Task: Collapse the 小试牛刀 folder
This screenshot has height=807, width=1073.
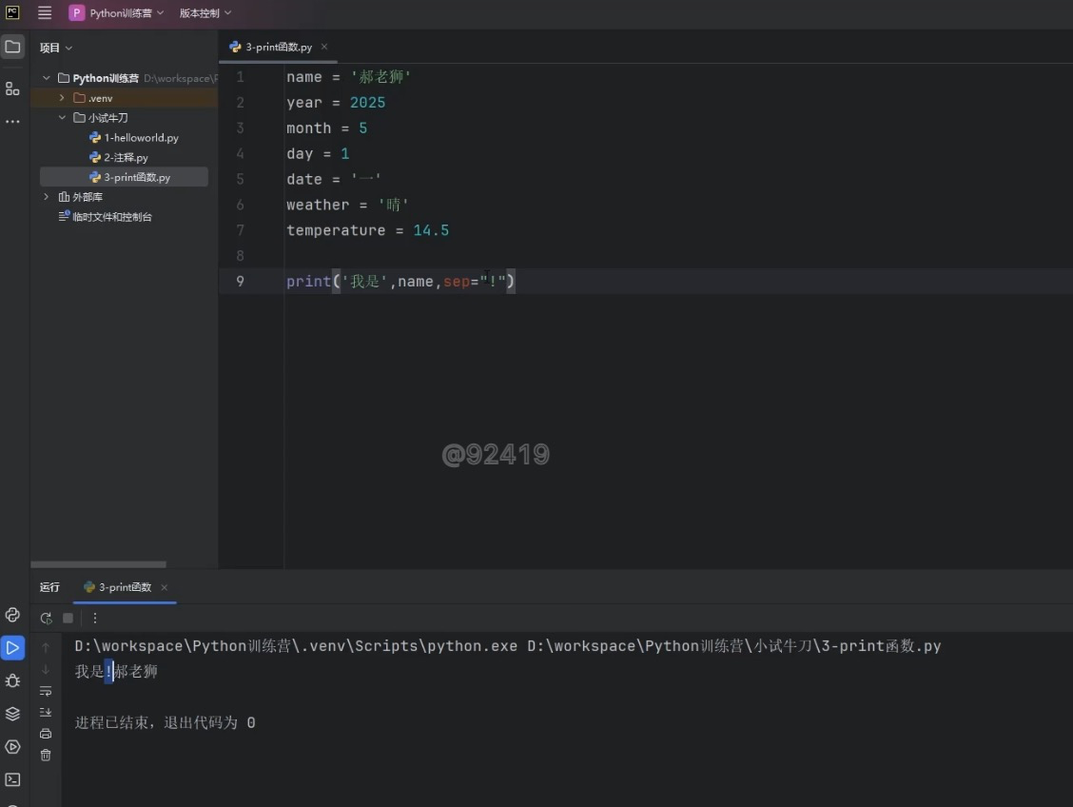Action: (x=62, y=118)
